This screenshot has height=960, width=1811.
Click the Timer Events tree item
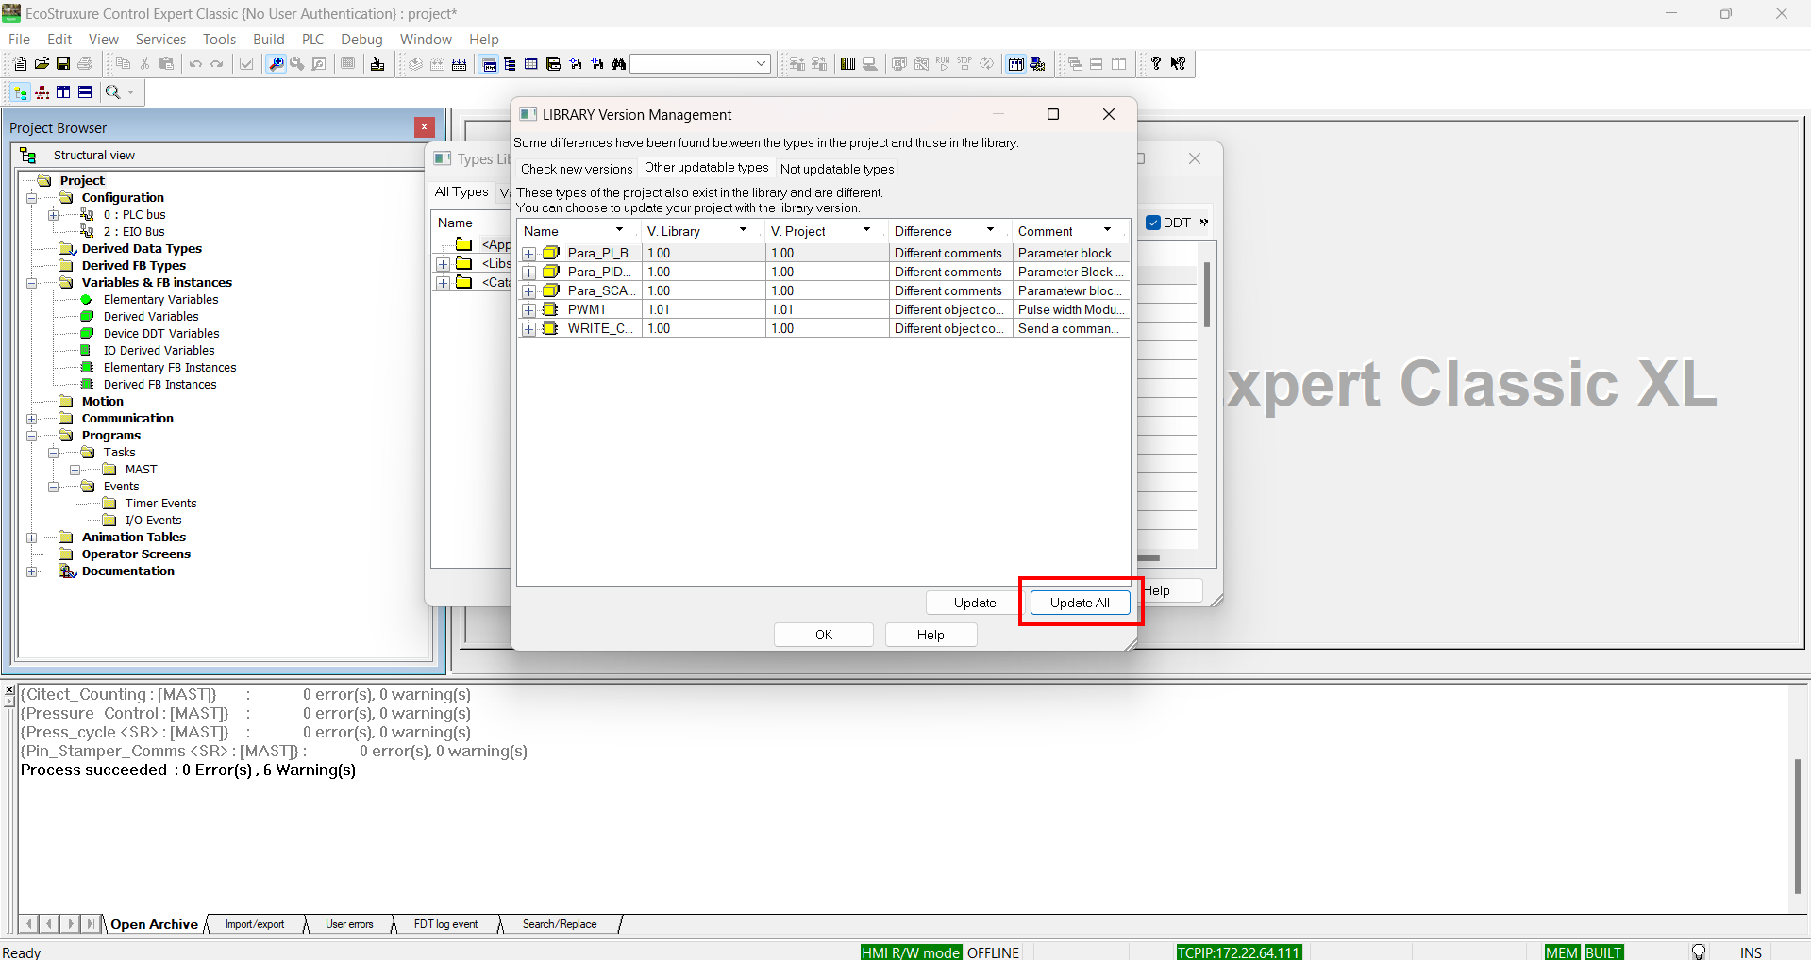tap(160, 504)
